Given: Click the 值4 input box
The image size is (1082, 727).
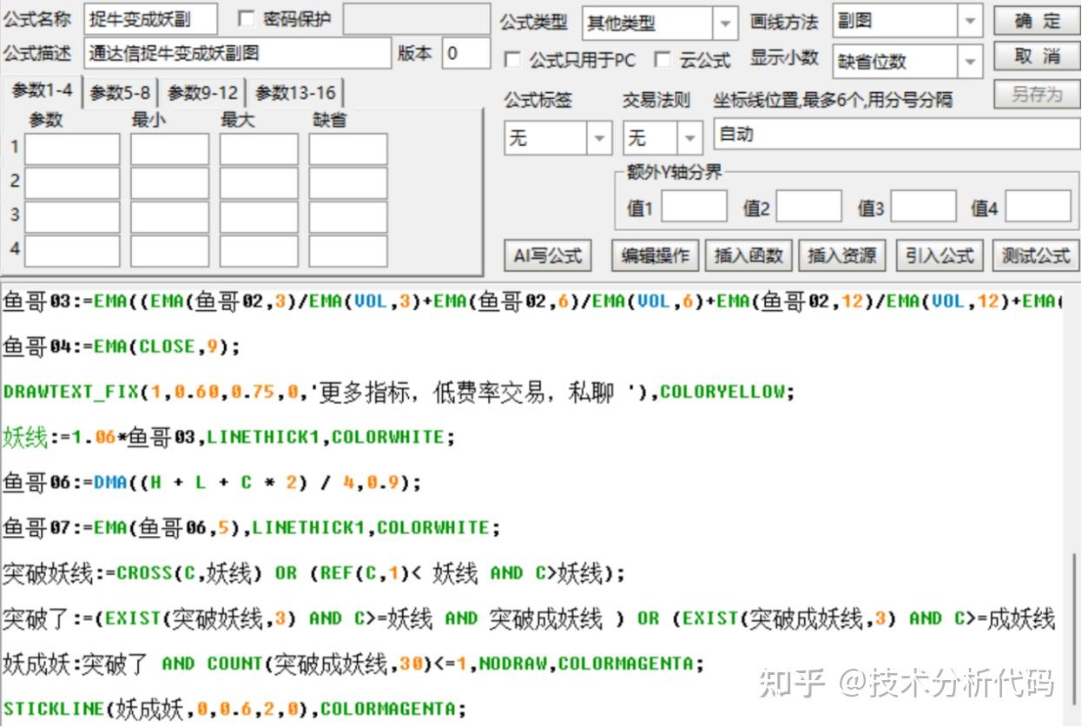Looking at the screenshot, I should [1039, 208].
